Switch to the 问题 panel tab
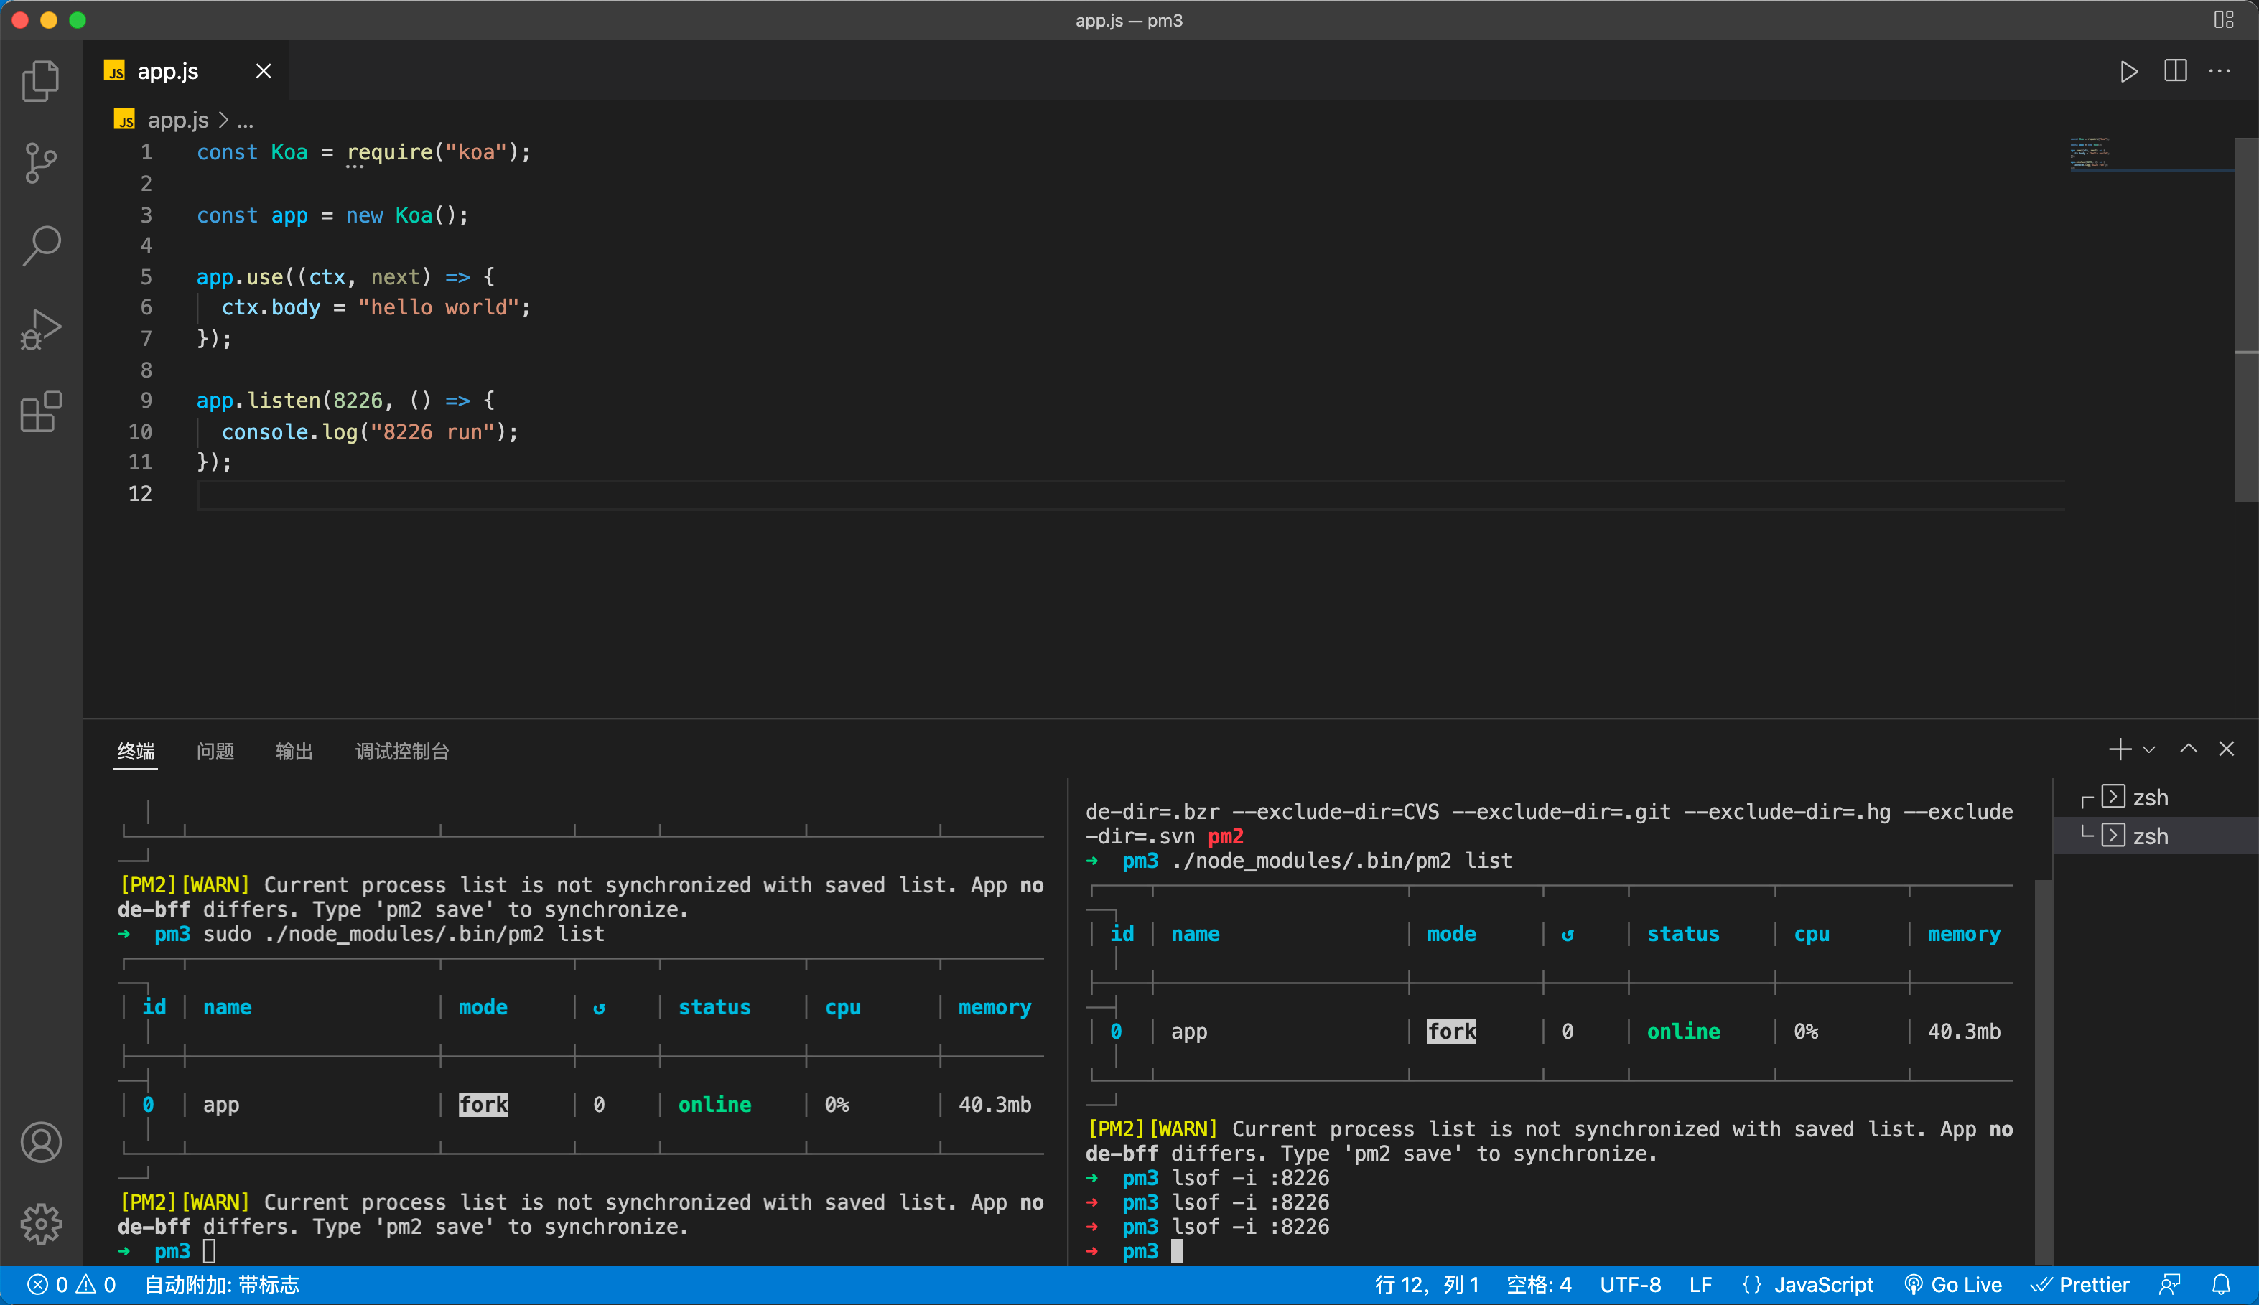2259x1305 pixels. 215,752
